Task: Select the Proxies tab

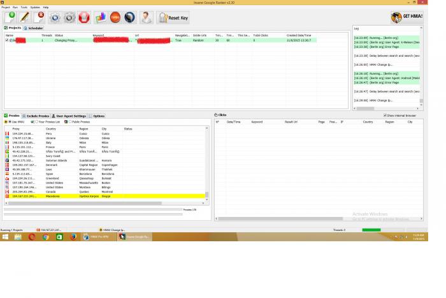Action: point(12,115)
